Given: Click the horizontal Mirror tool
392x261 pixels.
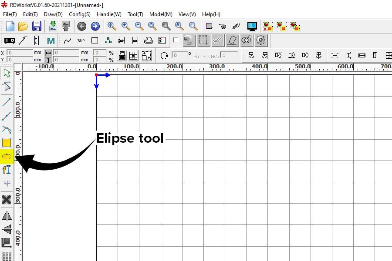Looking at the screenshot, I should coord(7,216).
